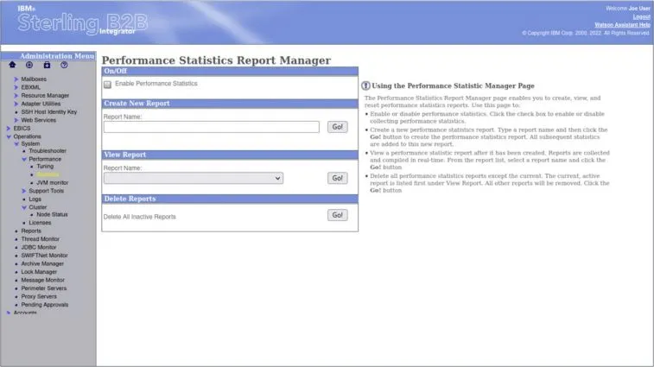The width and height of the screenshot is (654, 367).
Task: Click the Mailboxes label
Action: (34, 79)
